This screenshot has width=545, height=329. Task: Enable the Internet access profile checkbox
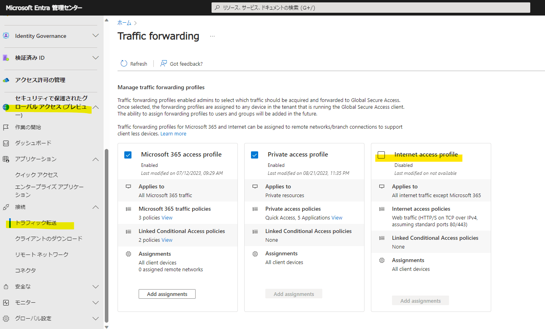[x=381, y=155]
